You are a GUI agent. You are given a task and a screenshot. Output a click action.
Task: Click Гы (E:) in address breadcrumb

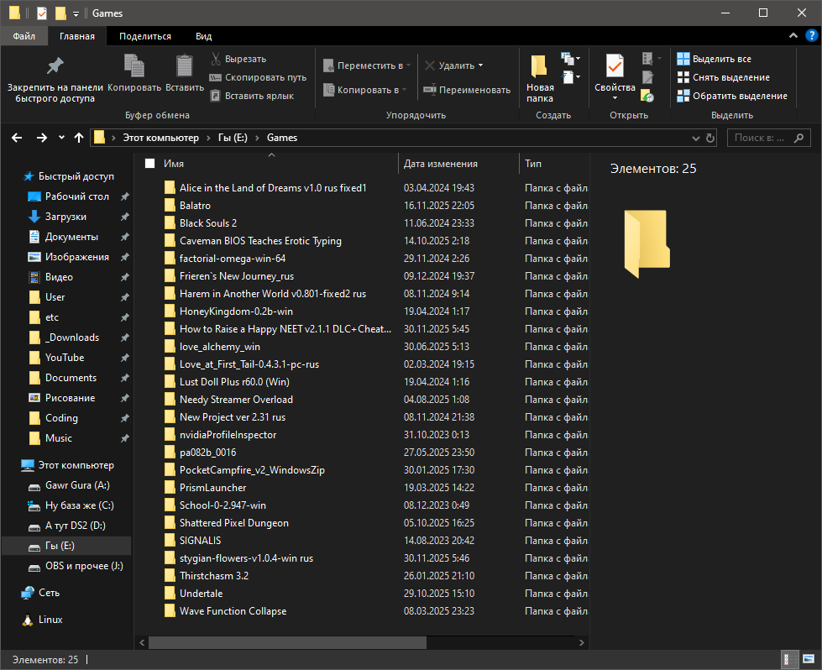click(x=233, y=138)
